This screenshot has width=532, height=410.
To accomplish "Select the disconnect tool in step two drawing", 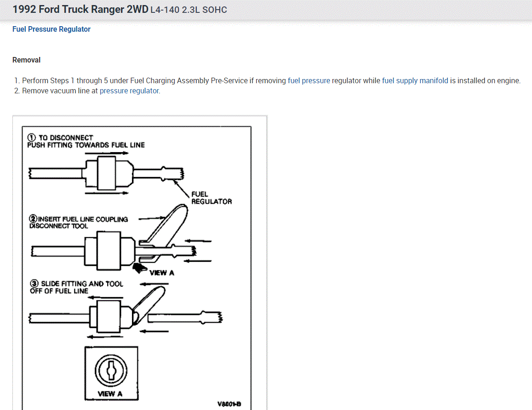I will [164, 233].
